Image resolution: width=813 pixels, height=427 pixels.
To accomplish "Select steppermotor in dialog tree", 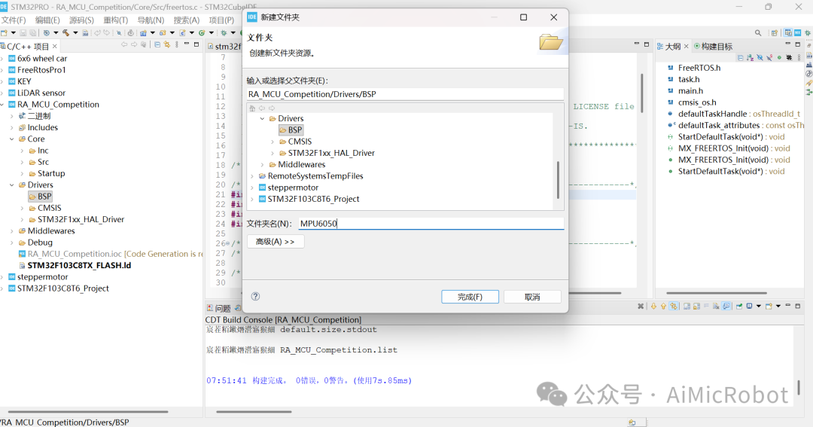I will coord(293,188).
